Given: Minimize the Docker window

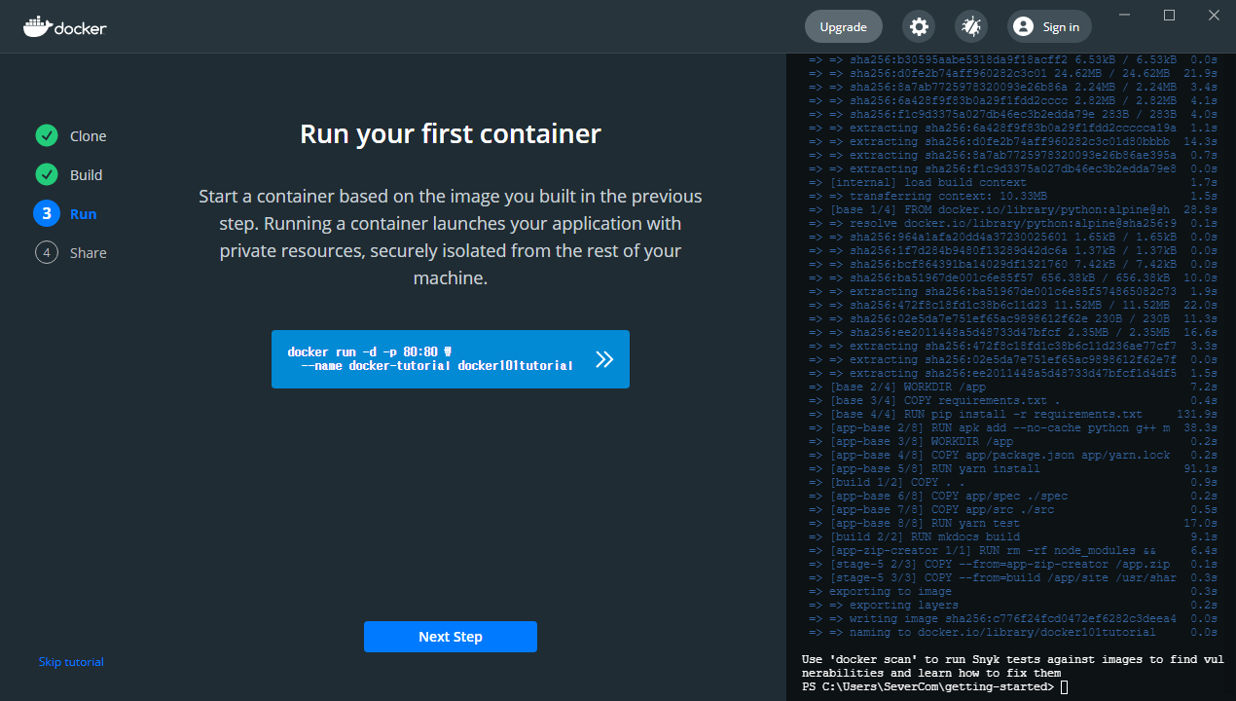Looking at the screenshot, I should (1125, 15).
